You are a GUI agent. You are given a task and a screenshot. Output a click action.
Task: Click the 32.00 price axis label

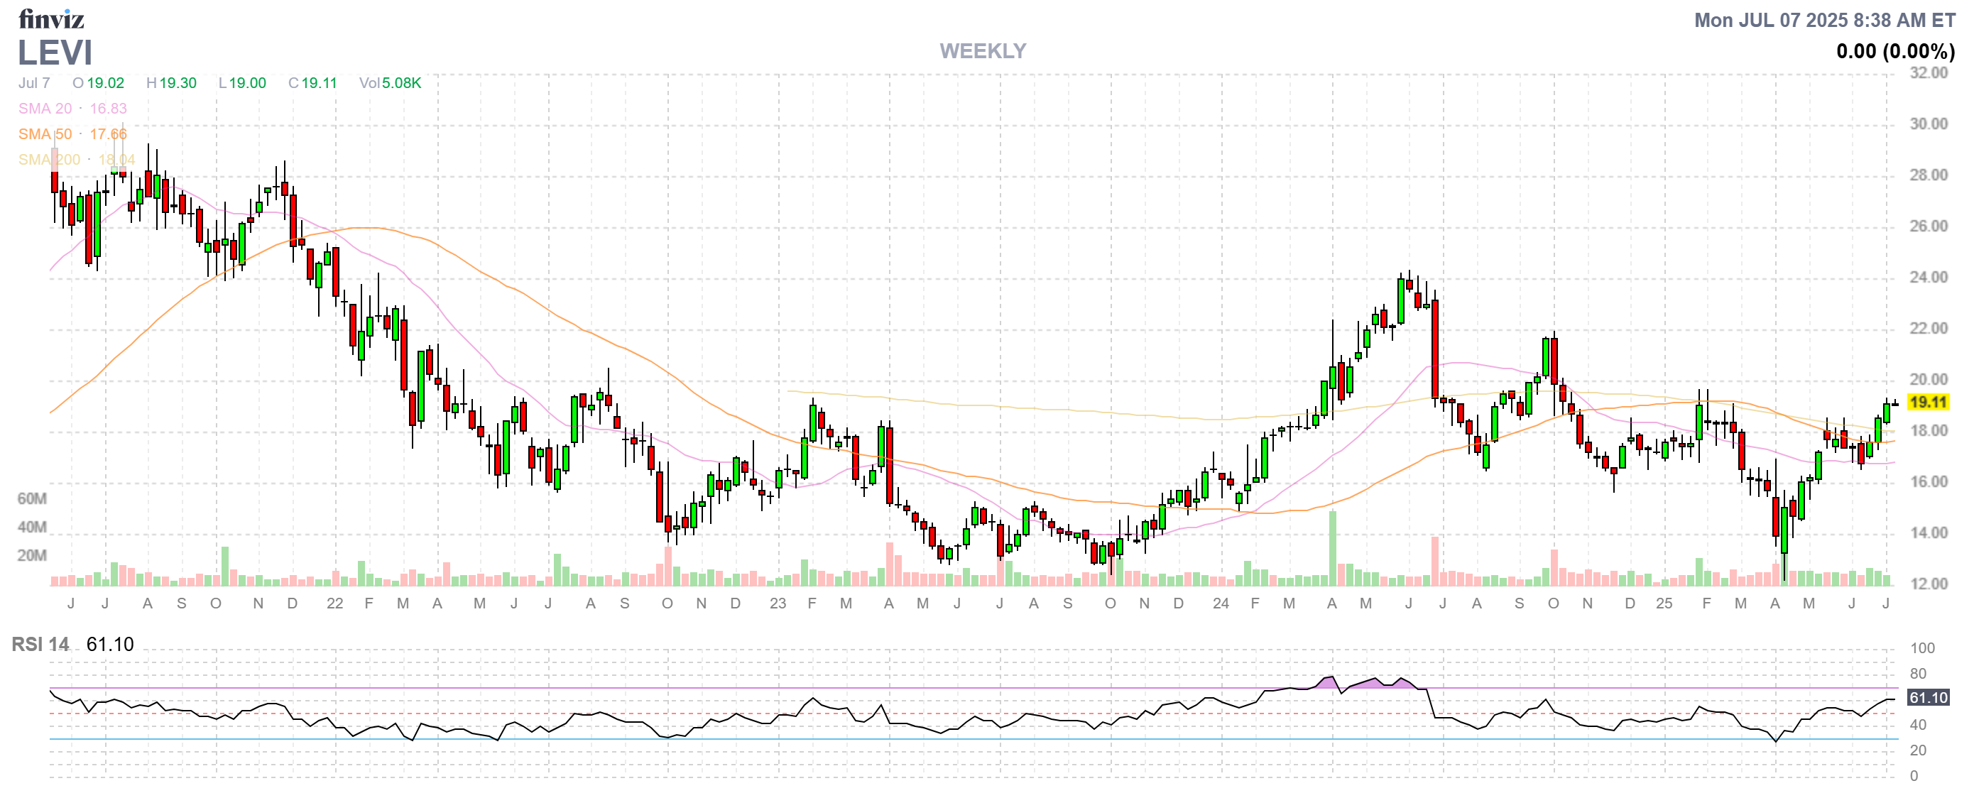1928,72
